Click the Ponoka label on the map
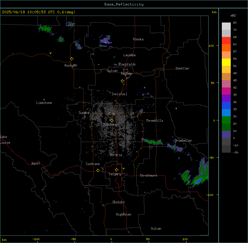 point(138,39)
